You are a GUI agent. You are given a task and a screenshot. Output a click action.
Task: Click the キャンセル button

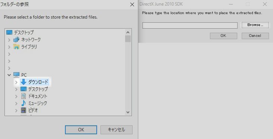pyautogui.click(x=117, y=130)
